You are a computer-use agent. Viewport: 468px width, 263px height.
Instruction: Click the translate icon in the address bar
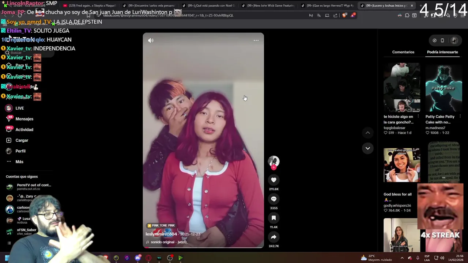[319, 15]
